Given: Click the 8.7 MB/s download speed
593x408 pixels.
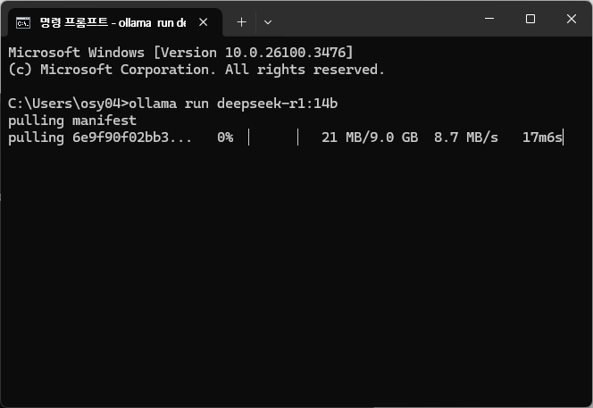Looking at the screenshot, I should click(x=466, y=137).
